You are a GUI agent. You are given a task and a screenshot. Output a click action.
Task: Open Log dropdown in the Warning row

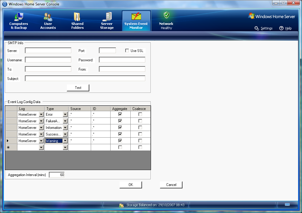coord(41,141)
